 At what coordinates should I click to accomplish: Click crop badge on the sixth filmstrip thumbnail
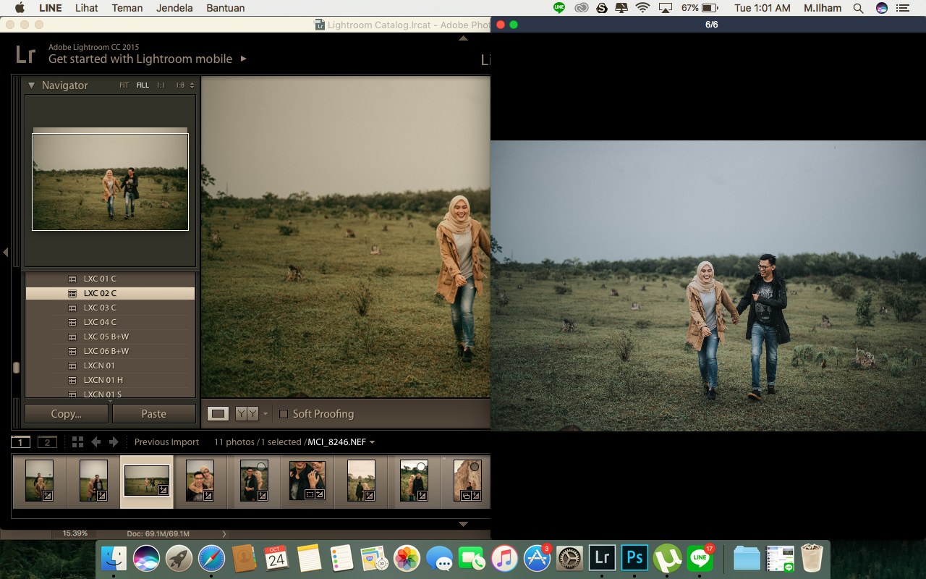[310, 495]
